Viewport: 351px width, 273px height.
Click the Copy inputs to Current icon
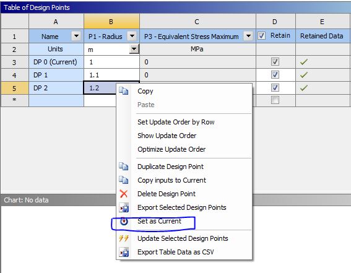[x=124, y=180]
